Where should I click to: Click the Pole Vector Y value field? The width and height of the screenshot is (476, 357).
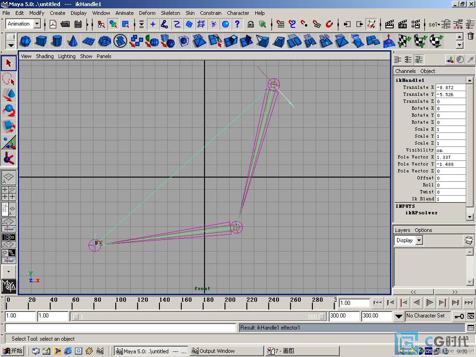(450, 164)
